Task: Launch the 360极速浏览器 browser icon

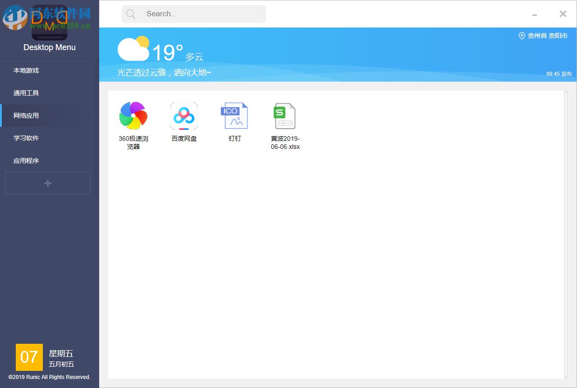Action: pos(133,115)
